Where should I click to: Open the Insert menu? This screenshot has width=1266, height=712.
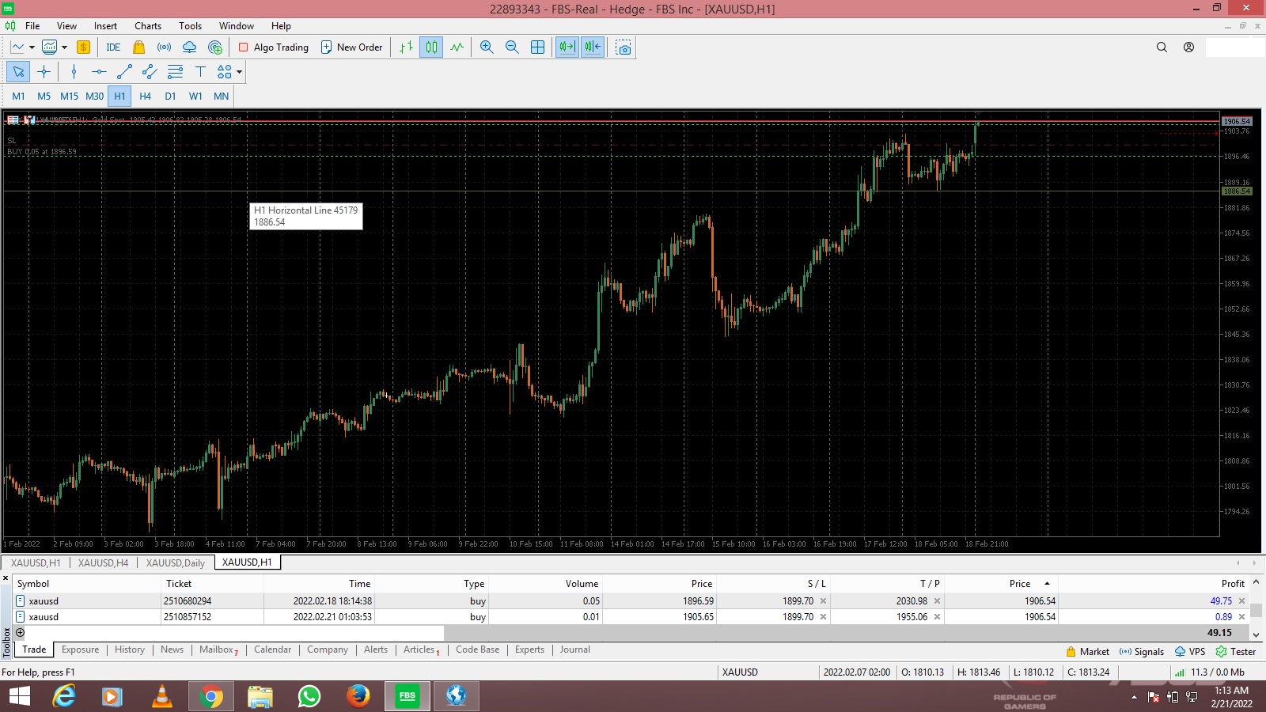[x=105, y=25]
